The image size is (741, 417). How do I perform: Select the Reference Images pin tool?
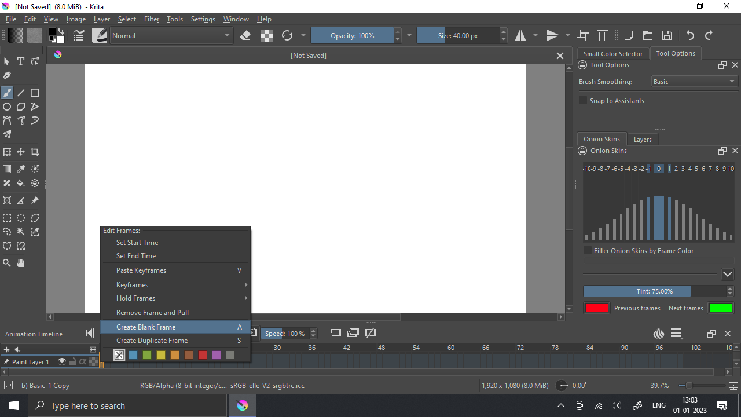[35, 200]
